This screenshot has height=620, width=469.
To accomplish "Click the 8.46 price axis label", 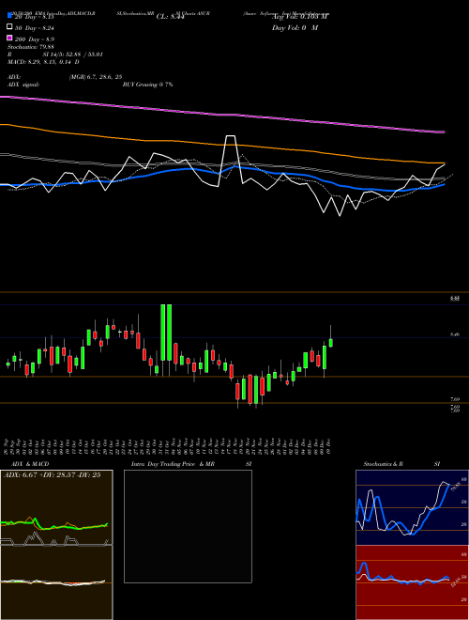I will pos(454,334).
